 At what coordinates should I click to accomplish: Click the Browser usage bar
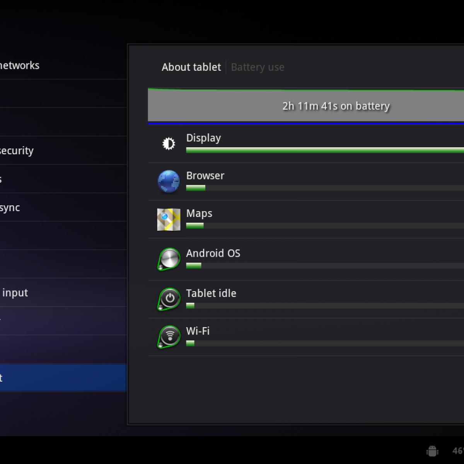point(325,188)
